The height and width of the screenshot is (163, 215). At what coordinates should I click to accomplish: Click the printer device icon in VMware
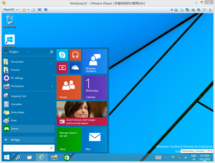(x=193, y=10)
